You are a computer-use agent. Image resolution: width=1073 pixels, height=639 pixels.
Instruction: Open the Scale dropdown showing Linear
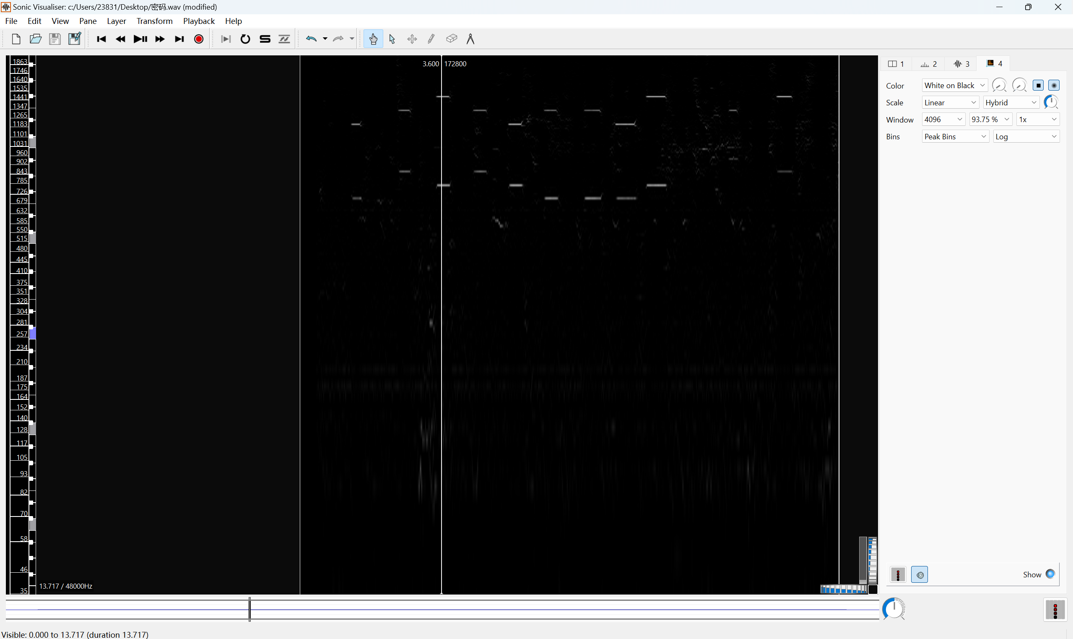point(950,102)
